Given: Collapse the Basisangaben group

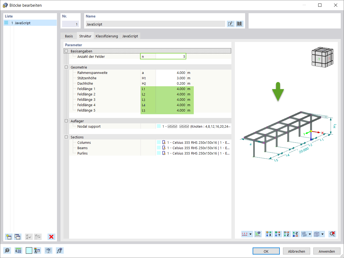Looking at the screenshot, I should [66, 51].
